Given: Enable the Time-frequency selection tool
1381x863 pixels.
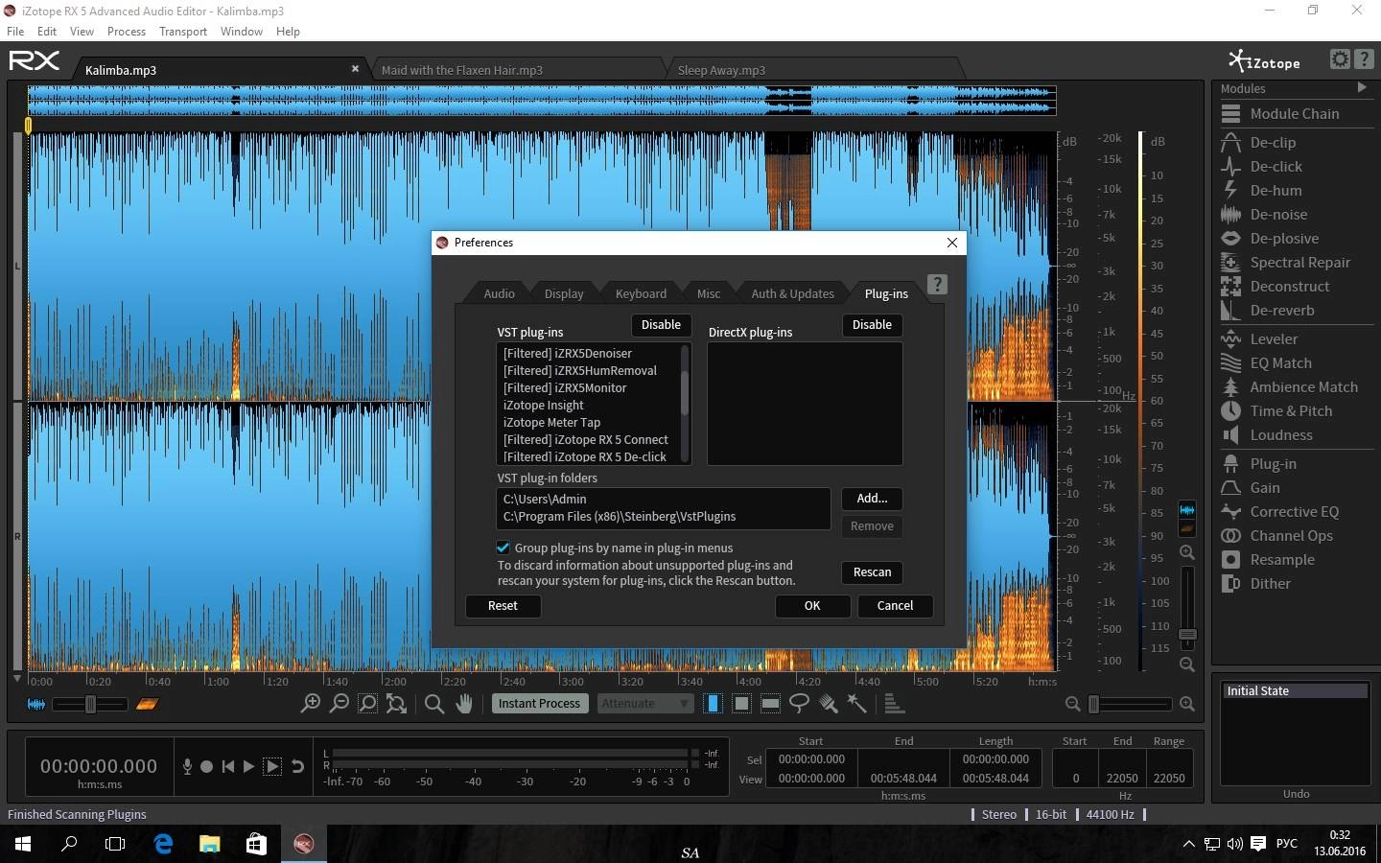Looking at the screenshot, I should [x=741, y=704].
